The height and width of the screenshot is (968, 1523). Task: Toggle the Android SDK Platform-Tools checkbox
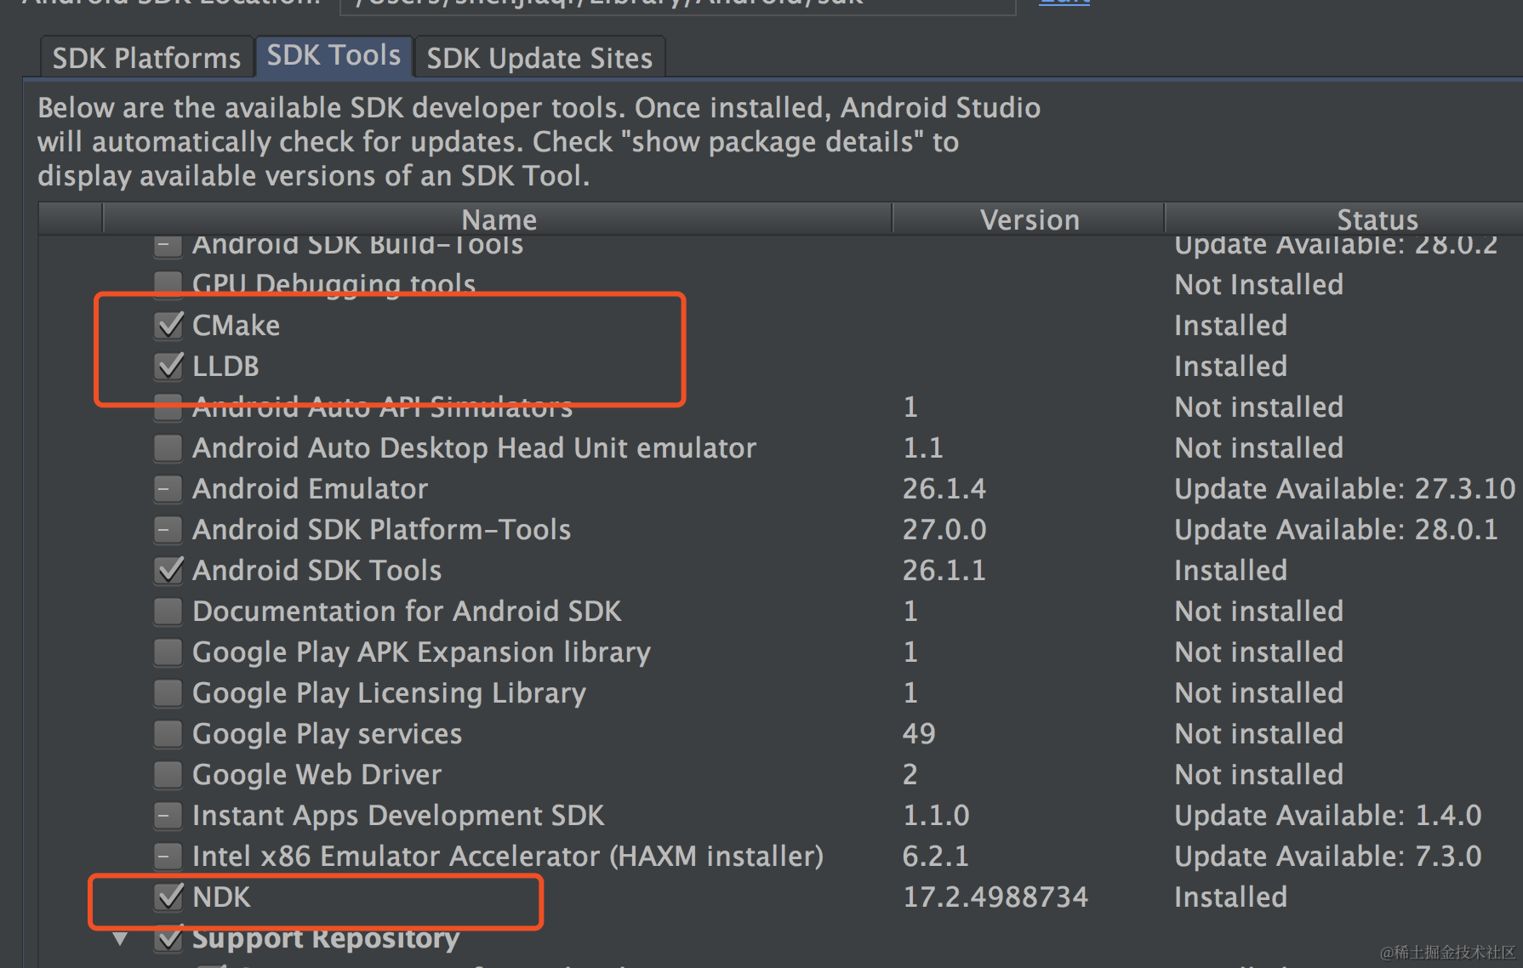pos(168,529)
